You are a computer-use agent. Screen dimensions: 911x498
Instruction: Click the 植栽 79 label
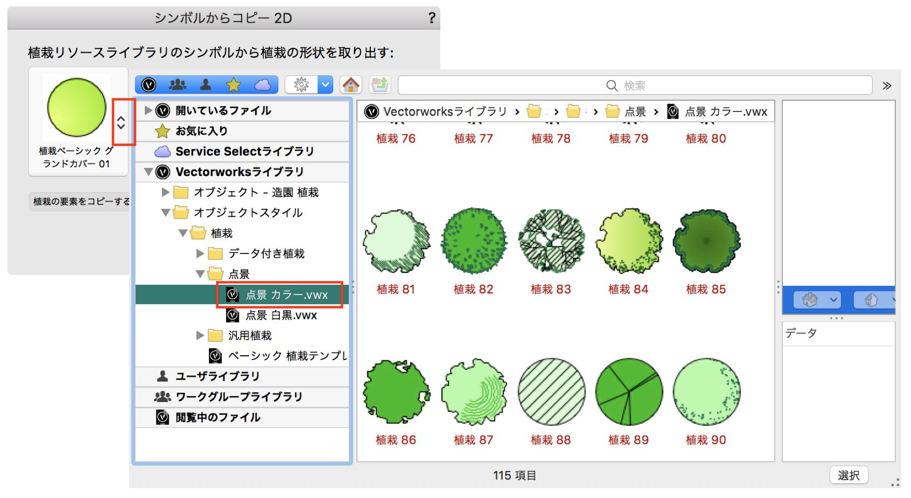point(628,139)
